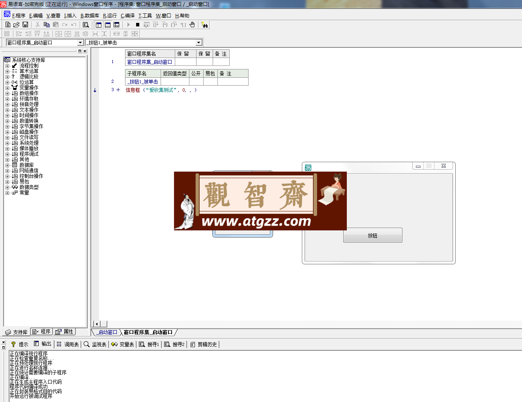Click the 按钮 button in running window
The width and height of the screenshot is (522, 402).
[373, 235]
